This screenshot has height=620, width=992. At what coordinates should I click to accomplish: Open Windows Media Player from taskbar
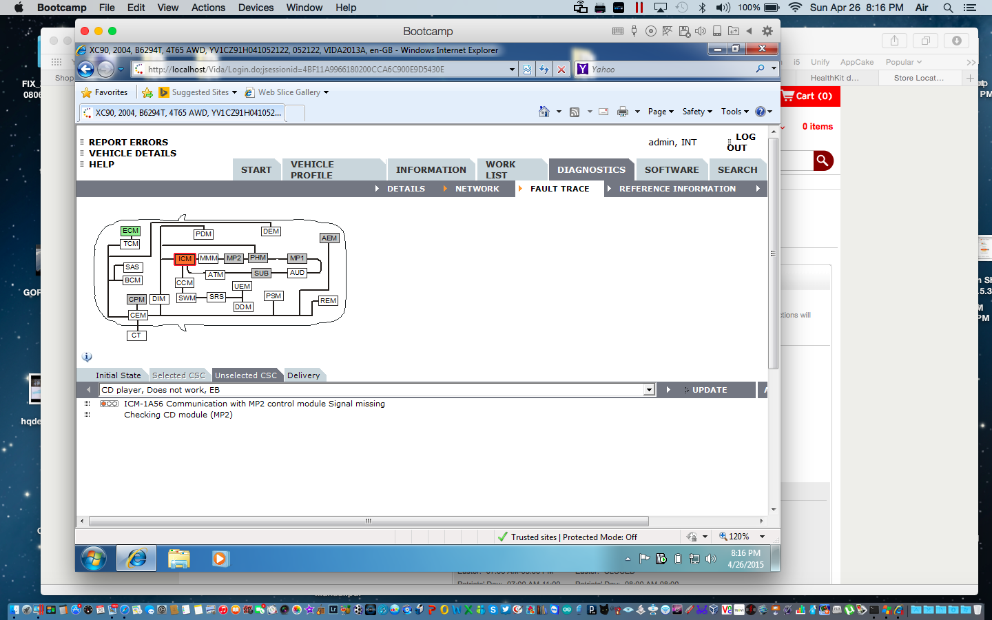click(x=220, y=558)
